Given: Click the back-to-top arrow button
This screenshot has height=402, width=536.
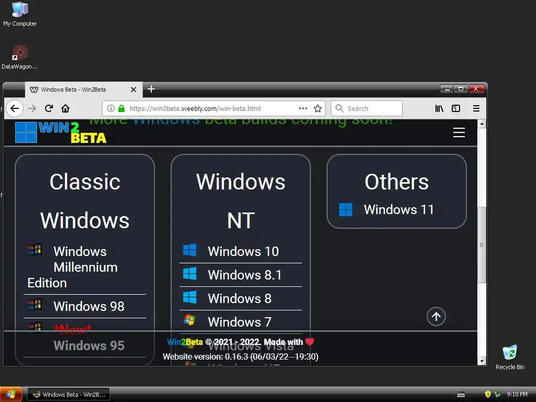Looking at the screenshot, I should pyautogui.click(x=436, y=317).
